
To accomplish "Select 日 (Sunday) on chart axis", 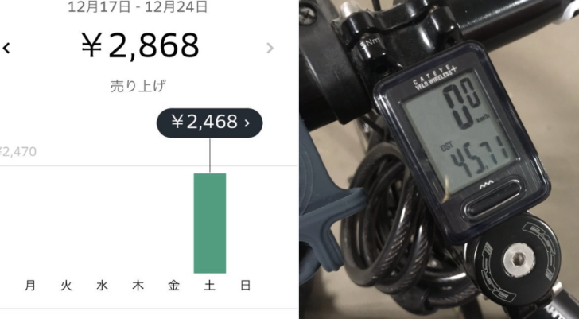I will (246, 286).
